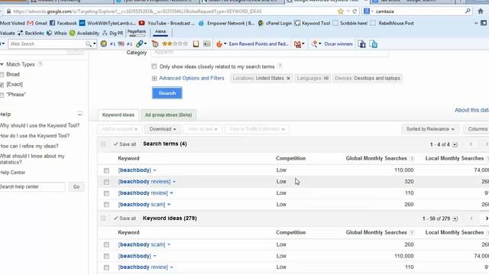Viewport: 489px width, 275px height.
Task: Open the cPanel Login bookmark
Action: pos(275,23)
